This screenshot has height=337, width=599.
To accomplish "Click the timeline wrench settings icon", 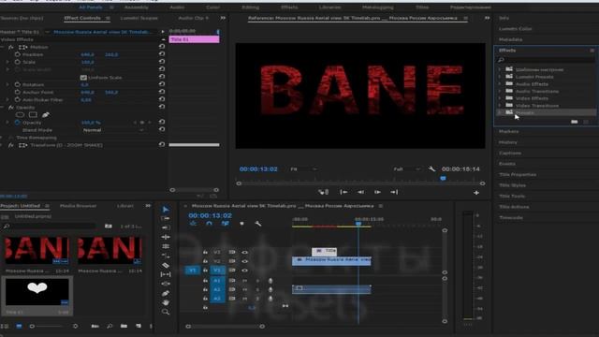I will point(258,224).
